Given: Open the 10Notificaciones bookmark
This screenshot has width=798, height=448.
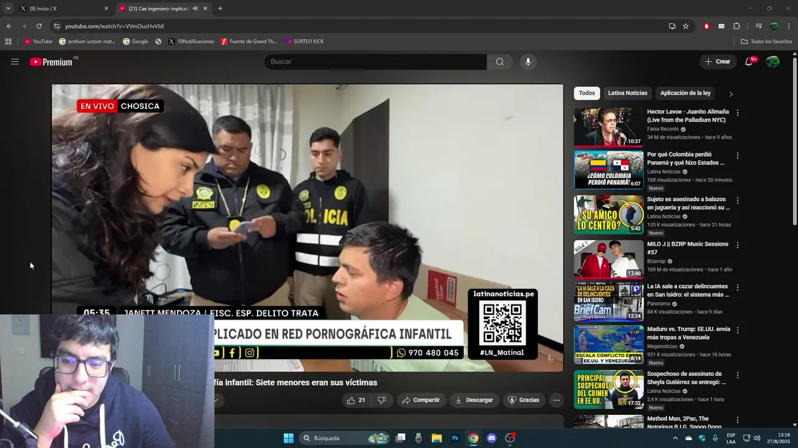Looking at the screenshot, I should point(191,42).
